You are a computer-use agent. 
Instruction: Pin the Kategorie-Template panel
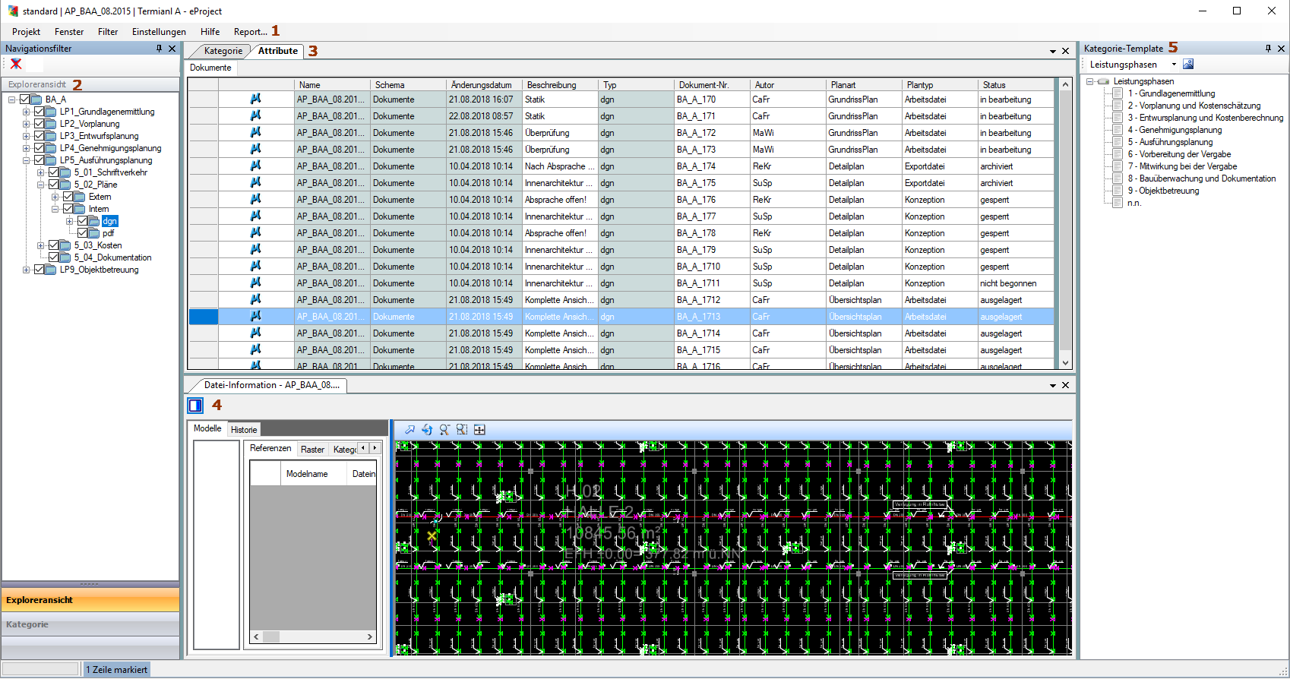coord(1268,49)
